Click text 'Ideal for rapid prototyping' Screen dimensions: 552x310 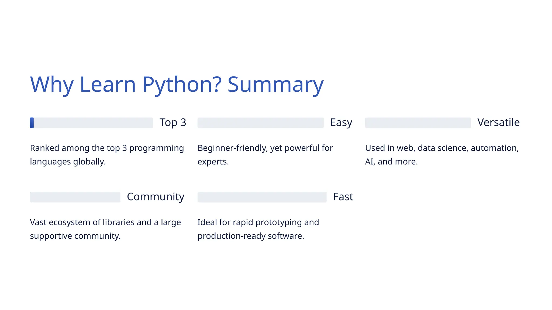[258, 222]
